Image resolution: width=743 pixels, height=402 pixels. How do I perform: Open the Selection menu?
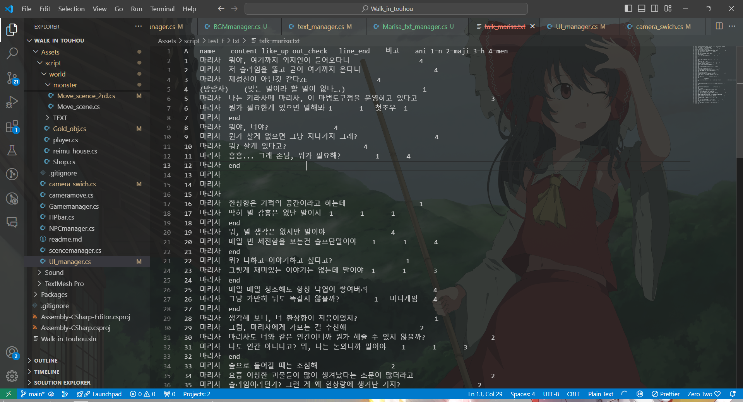(71, 9)
